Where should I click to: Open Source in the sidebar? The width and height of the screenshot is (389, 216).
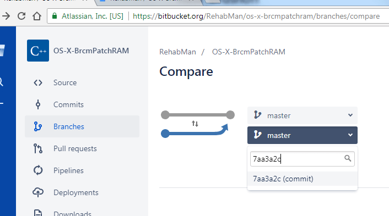(x=65, y=82)
